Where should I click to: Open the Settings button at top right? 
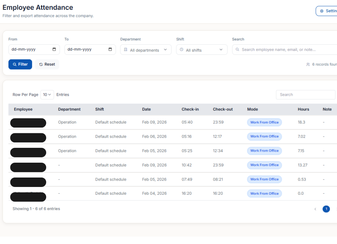[327, 11]
